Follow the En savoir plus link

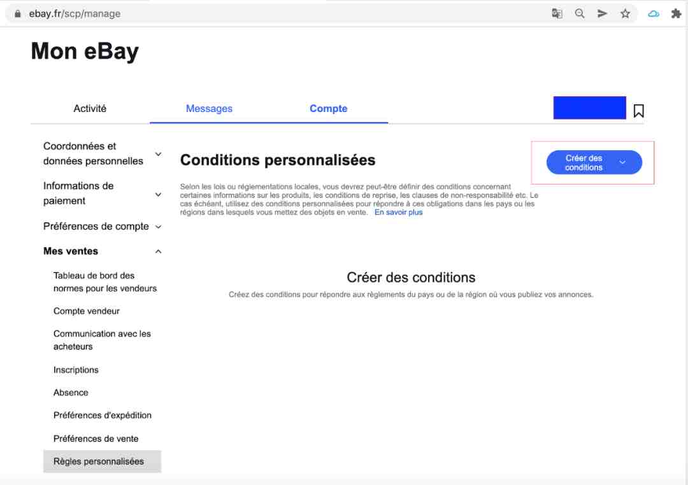click(398, 212)
